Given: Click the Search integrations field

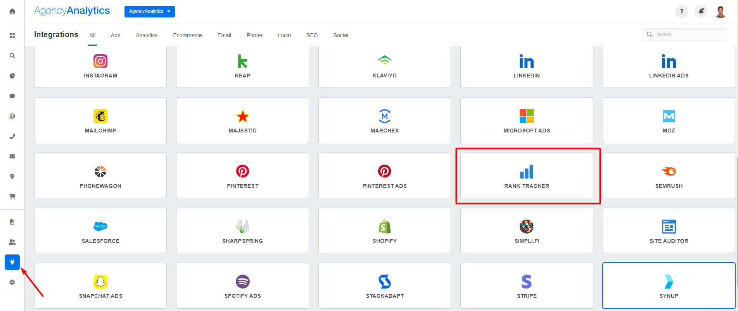Looking at the screenshot, I should [x=684, y=34].
